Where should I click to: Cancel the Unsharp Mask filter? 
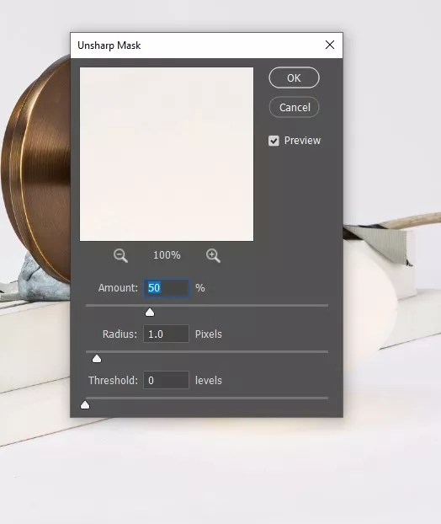294,107
